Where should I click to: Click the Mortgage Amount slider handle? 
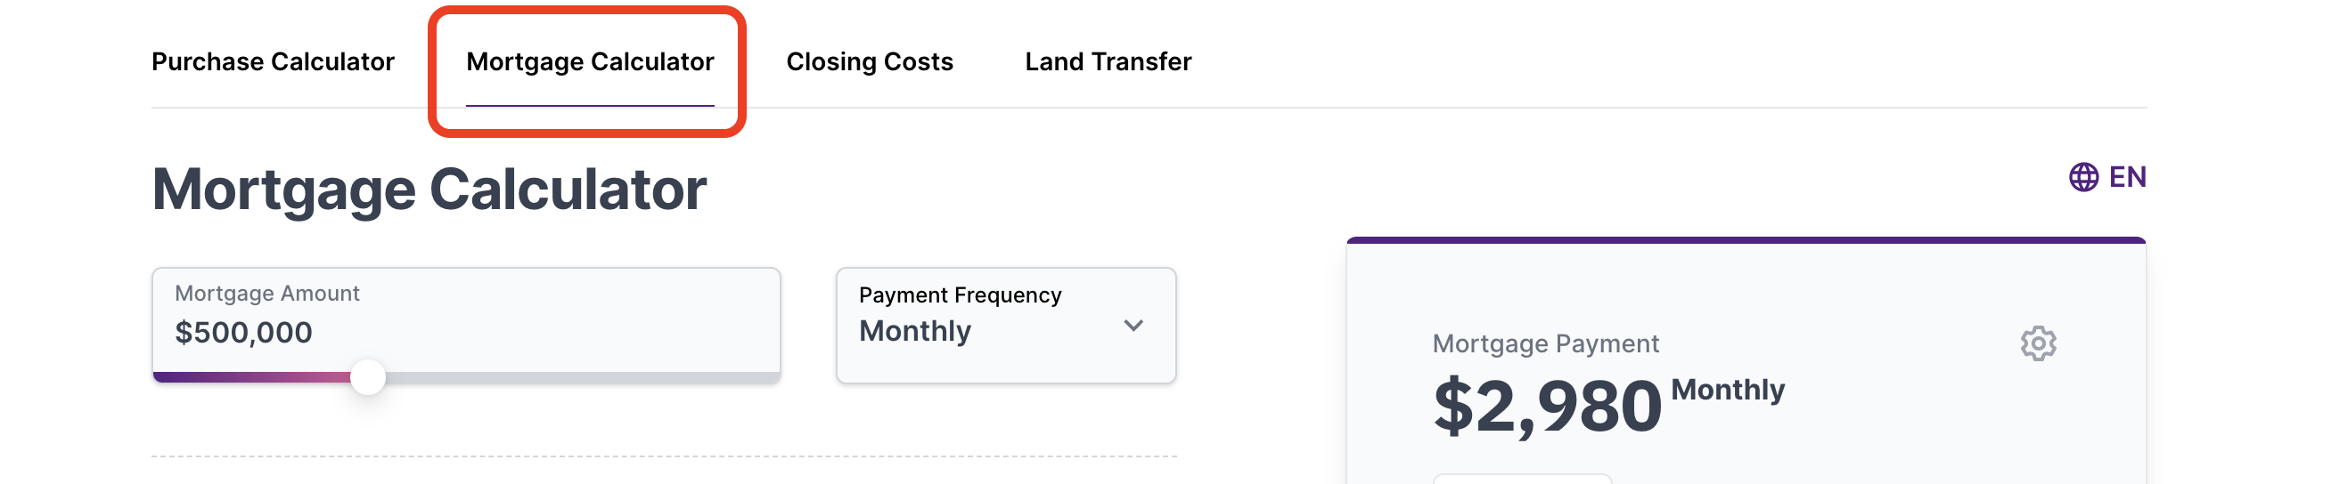pos(367,376)
